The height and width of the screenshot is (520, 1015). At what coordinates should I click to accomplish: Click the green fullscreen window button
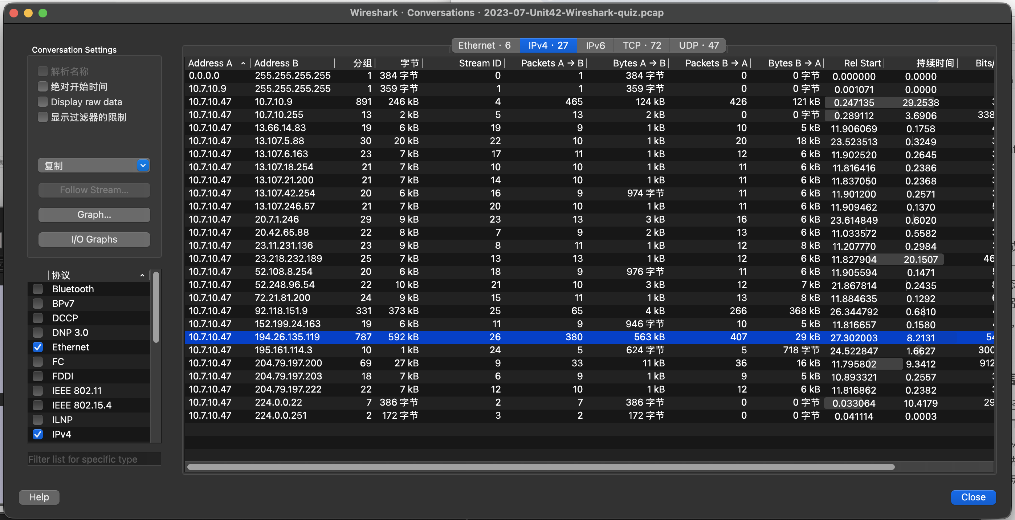43,13
